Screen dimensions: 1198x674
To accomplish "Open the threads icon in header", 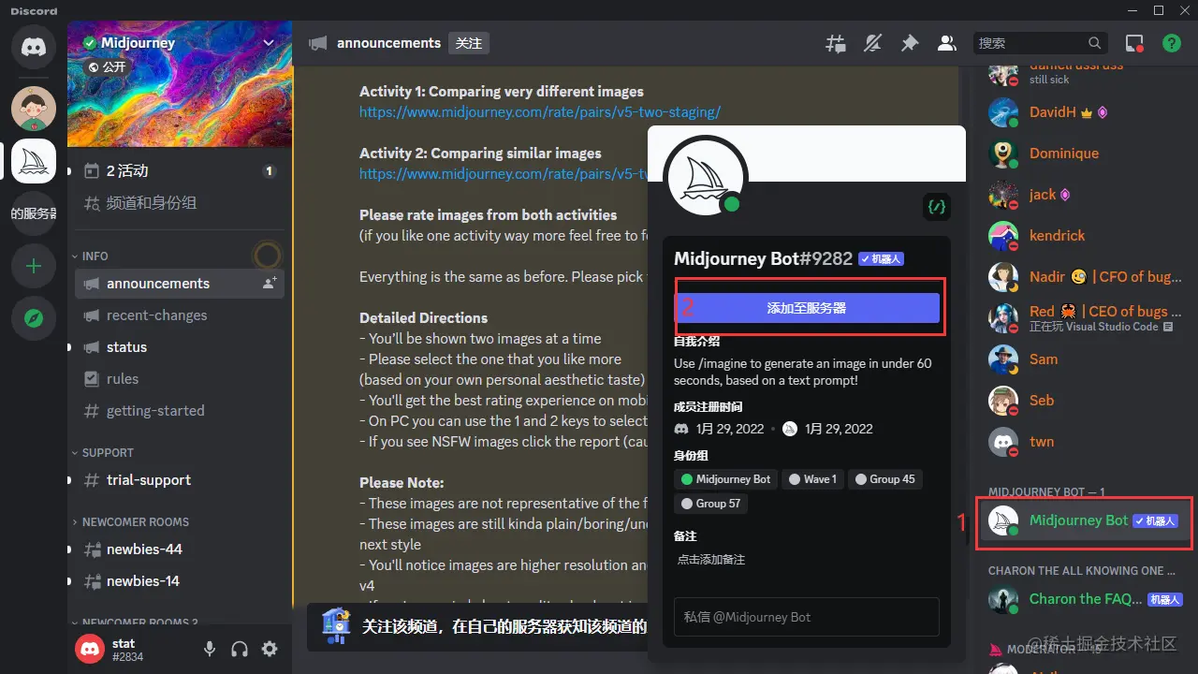I will pyautogui.click(x=835, y=43).
